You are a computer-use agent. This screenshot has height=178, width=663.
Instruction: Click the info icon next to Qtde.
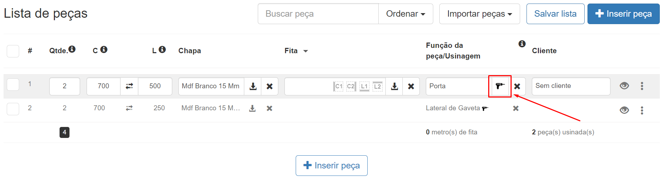pos(72,49)
